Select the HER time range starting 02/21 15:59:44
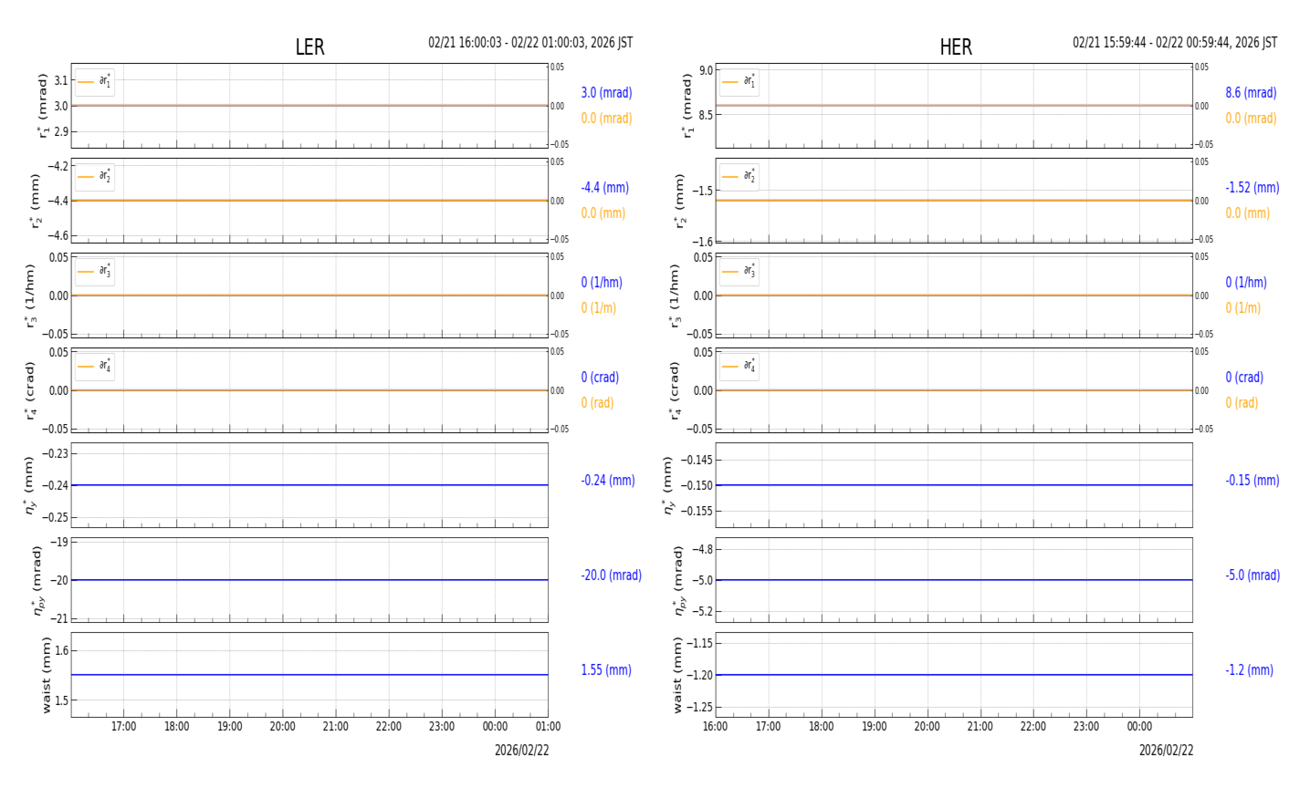This screenshot has width=1289, height=788. (x=1175, y=43)
